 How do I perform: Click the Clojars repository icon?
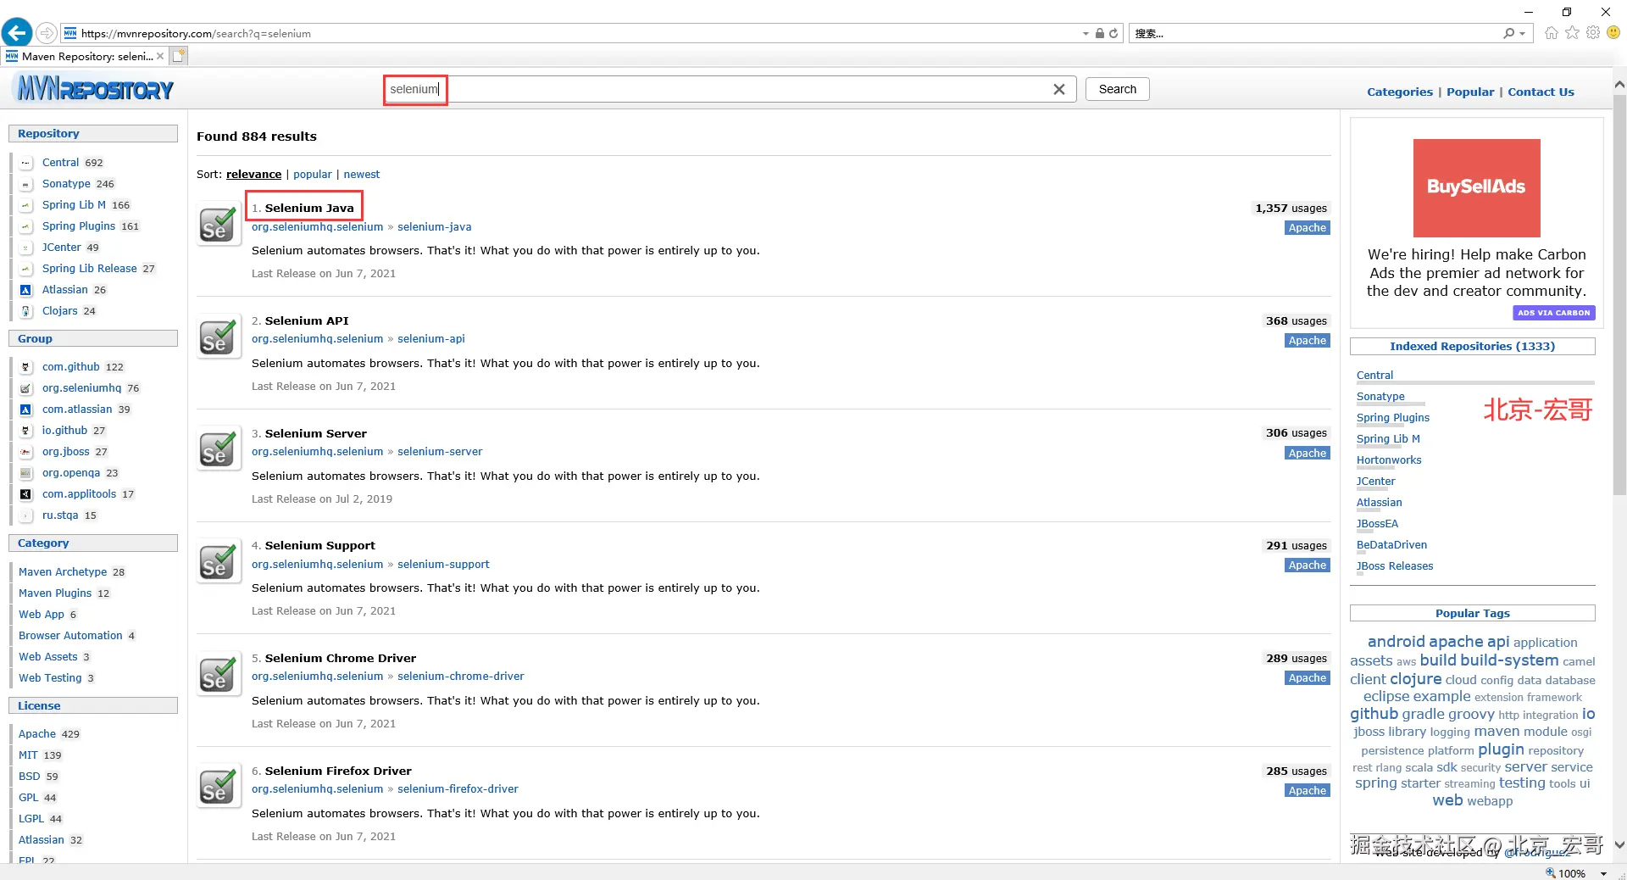[x=25, y=311]
